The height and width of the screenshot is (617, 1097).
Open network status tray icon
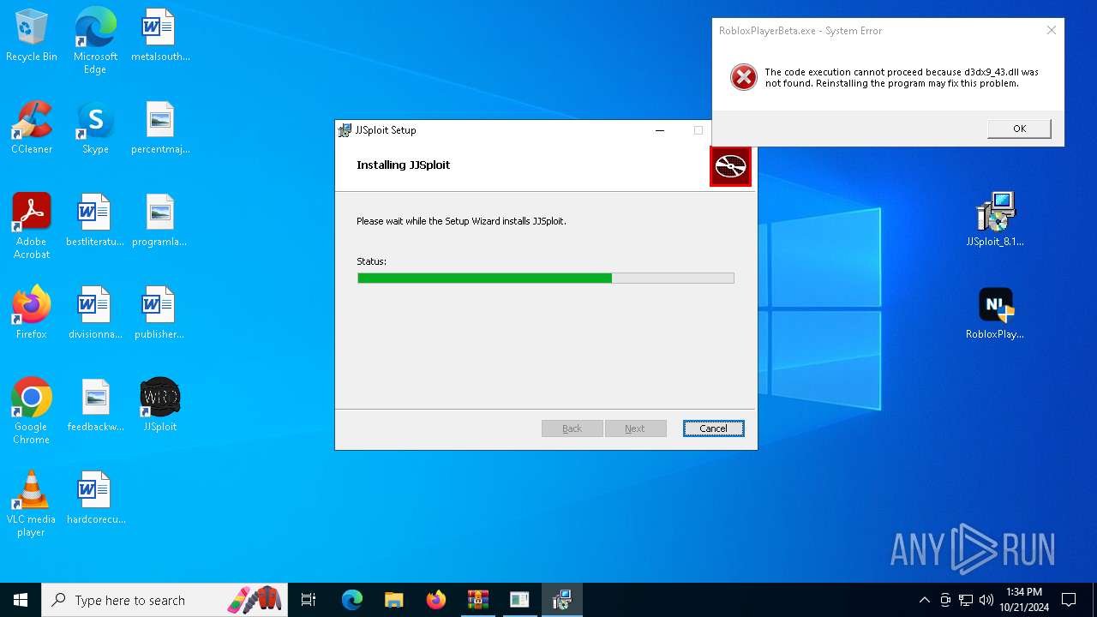(966, 600)
